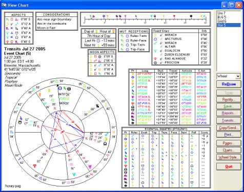This screenshot has height=192, width=244.
Task: Open the Transits button
Action: point(229,120)
